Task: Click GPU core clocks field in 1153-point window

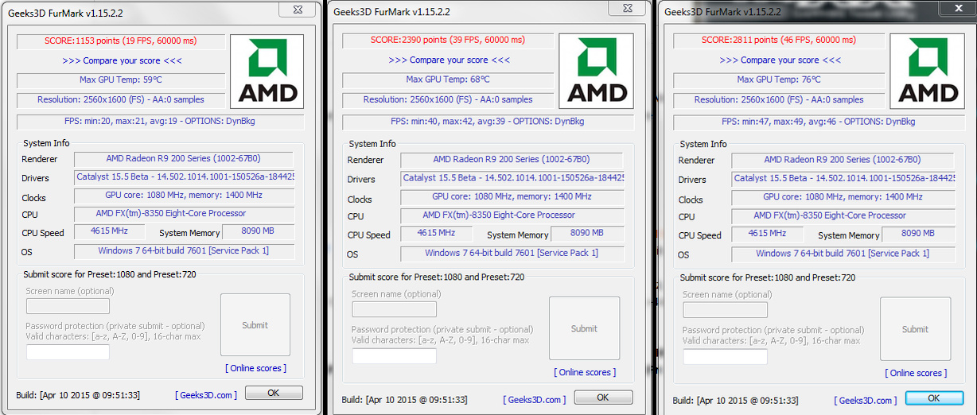Action: [x=185, y=196]
